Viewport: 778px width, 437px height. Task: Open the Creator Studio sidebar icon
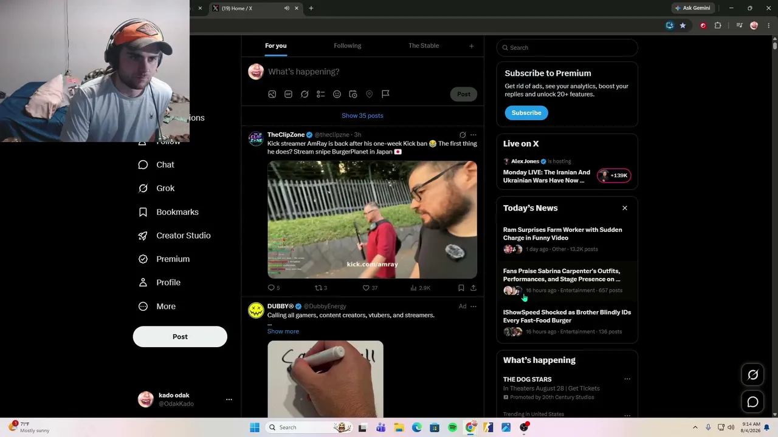[x=143, y=235]
